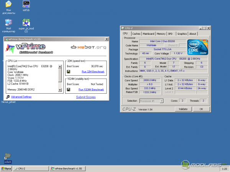Screen dimensions: 230x172
Task: Click the Ext. Model value '17'
Action: coord(174,67)
